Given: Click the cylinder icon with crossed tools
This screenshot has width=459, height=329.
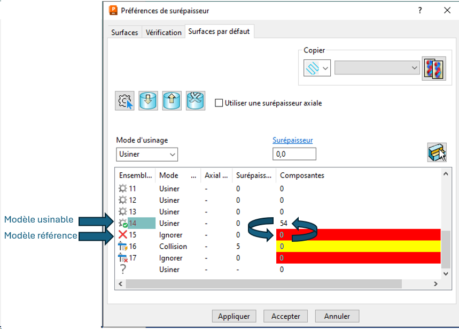Looking at the screenshot, I should (195, 101).
